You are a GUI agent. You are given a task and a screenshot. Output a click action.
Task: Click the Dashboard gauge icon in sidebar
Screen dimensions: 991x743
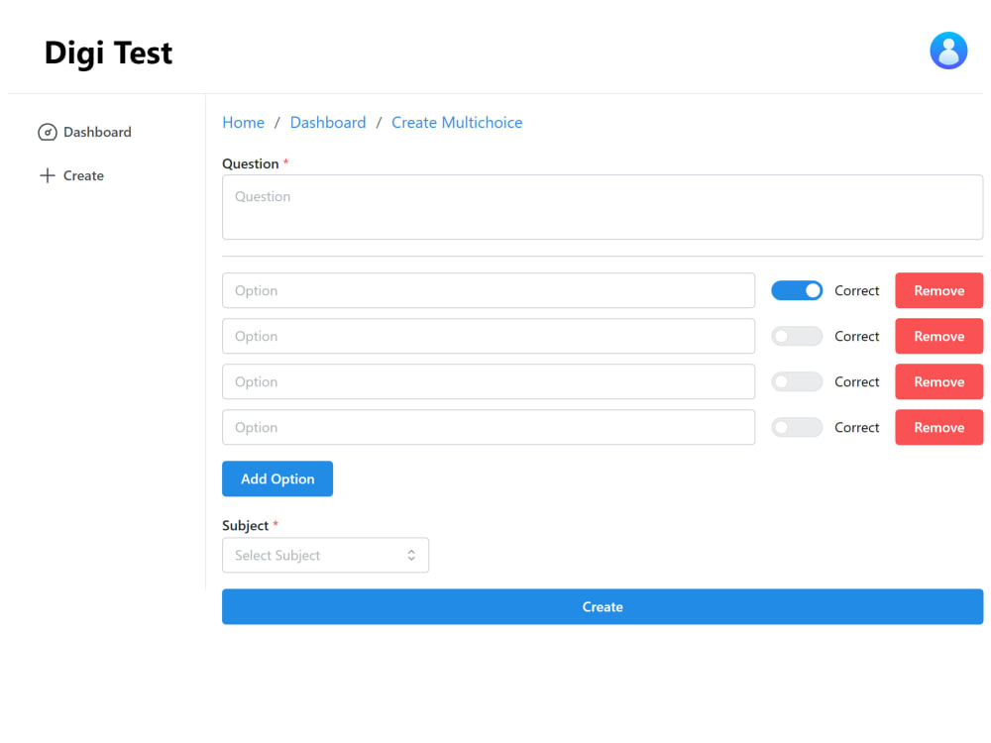pos(47,132)
